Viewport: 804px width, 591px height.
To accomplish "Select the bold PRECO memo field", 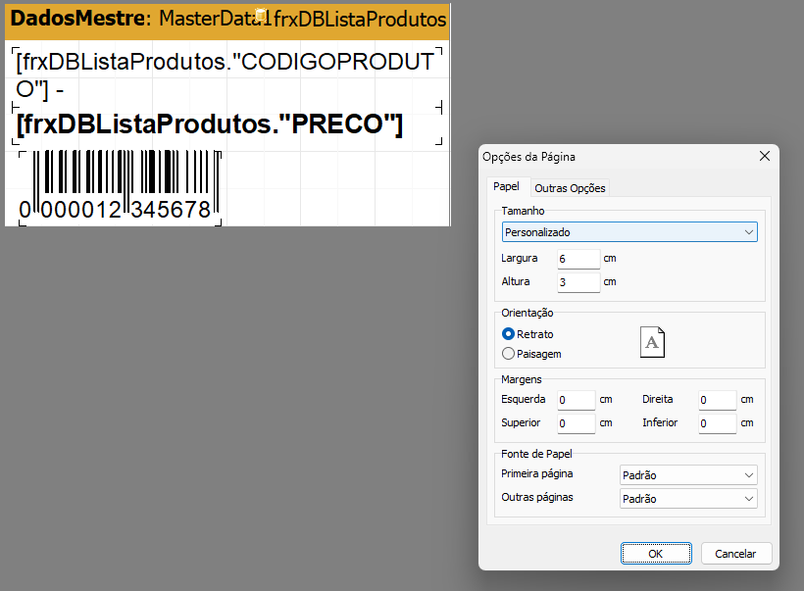I will click(x=226, y=125).
